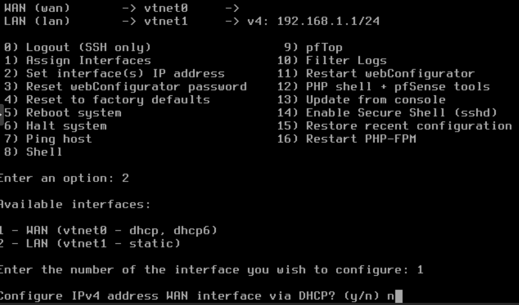Image resolution: width=519 pixels, height=305 pixels.
Task: Click the "Reboot system" option
Action: tap(73, 113)
